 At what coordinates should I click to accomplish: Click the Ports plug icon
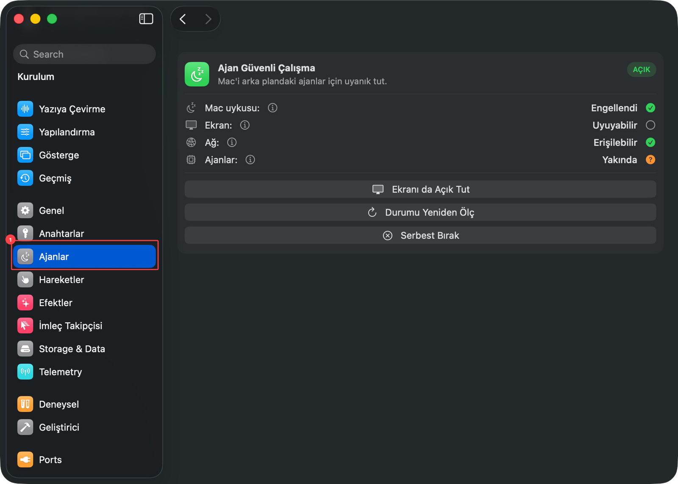tap(25, 459)
